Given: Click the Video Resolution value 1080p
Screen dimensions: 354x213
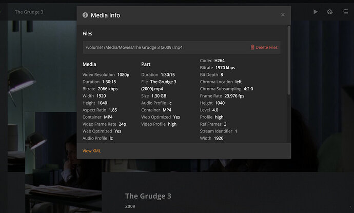Looking at the screenshot, I should pyautogui.click(x=123, y=74).
